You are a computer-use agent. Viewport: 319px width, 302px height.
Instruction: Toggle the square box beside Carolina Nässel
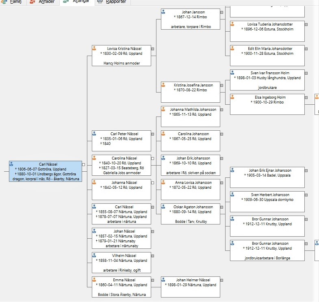pyautogui.click(x=152, y=158)
